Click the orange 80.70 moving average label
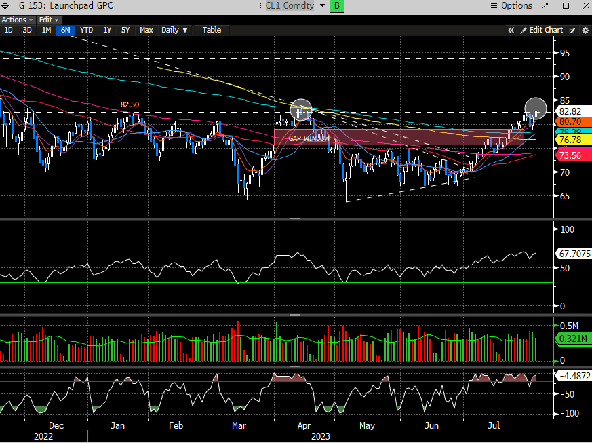This screenshot has height=443, width=592. tap(572, 121)
